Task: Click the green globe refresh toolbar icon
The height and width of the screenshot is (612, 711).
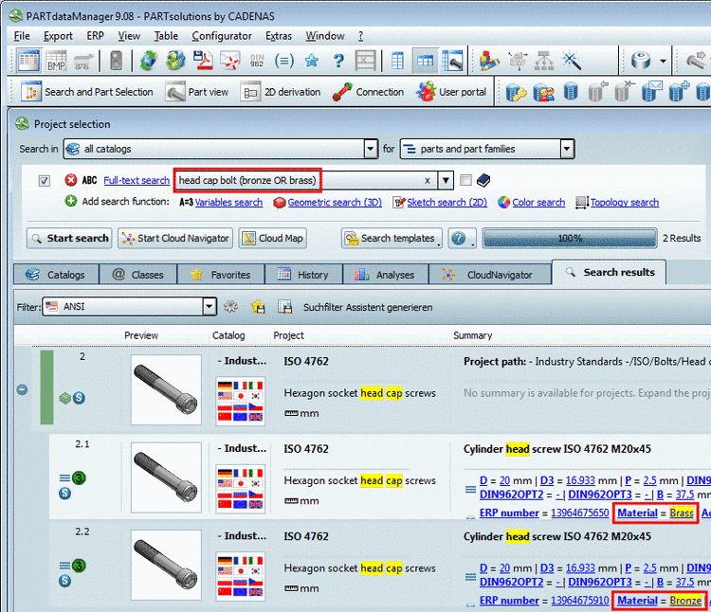Action: (148, 61)
